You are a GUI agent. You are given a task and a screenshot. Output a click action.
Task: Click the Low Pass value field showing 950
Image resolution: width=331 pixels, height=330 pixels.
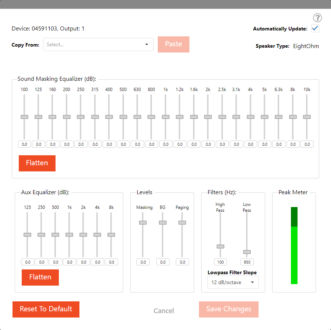click(x=247, y=262)
